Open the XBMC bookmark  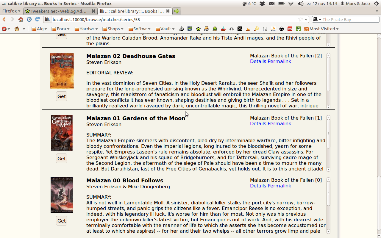[x=190, y=29]
